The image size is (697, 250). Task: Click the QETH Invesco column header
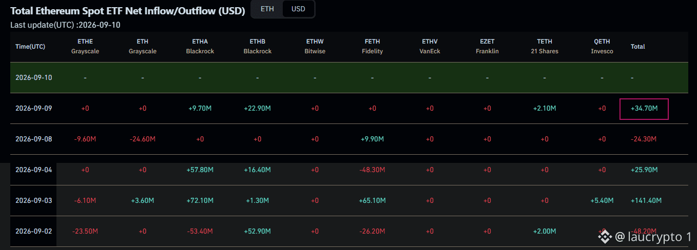[x=602, y=46]
